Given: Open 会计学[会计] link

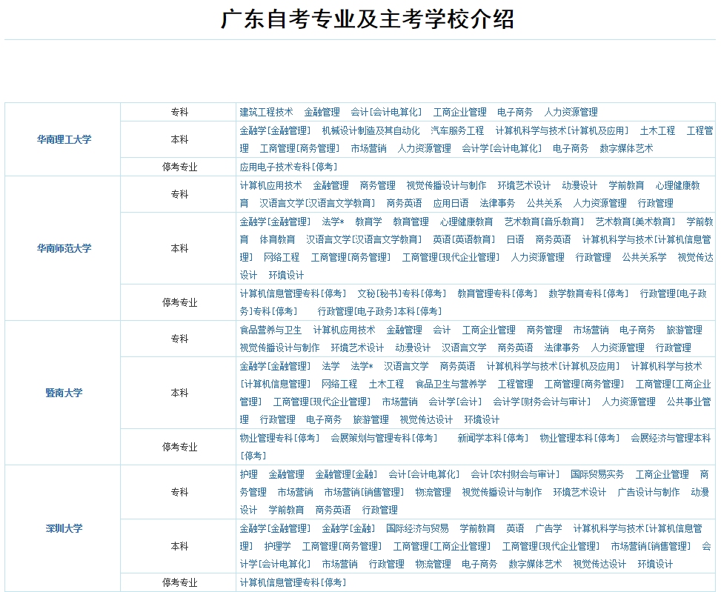Looking at the screenshot, I should coord(455,402).
